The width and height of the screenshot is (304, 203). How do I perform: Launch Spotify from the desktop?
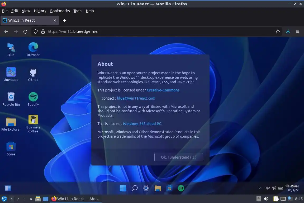click(33, 99)
